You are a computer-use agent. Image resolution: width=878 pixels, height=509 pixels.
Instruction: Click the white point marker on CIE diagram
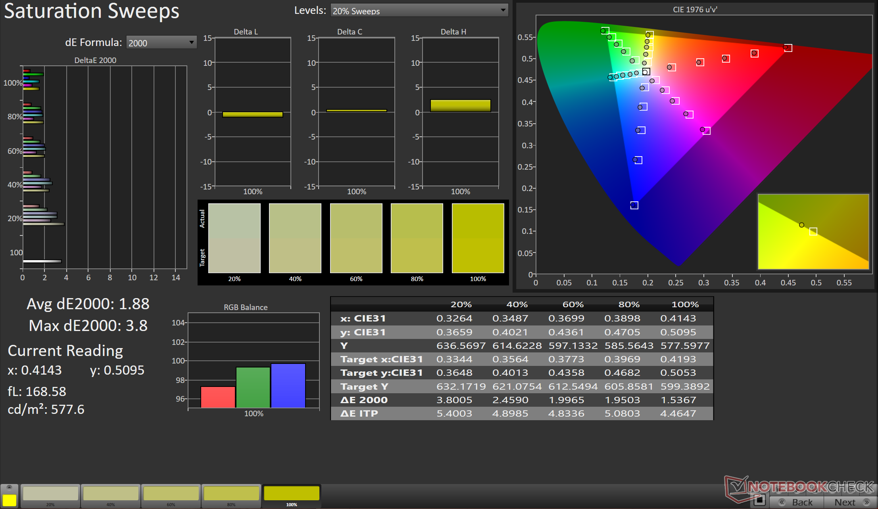(646, 72)
